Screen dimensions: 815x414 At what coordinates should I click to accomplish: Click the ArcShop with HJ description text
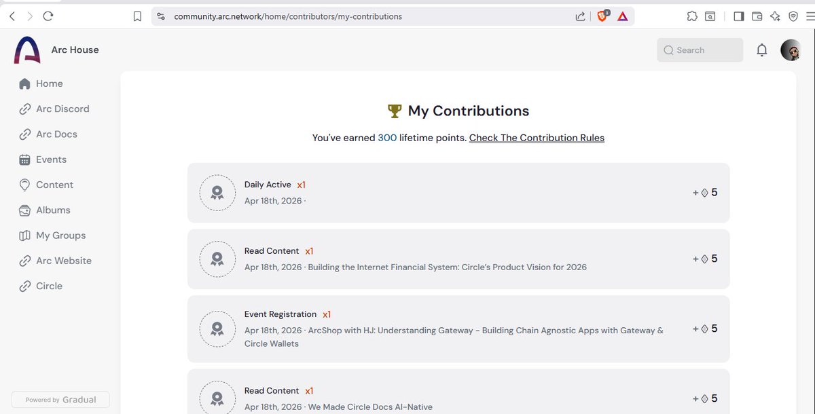454,337
